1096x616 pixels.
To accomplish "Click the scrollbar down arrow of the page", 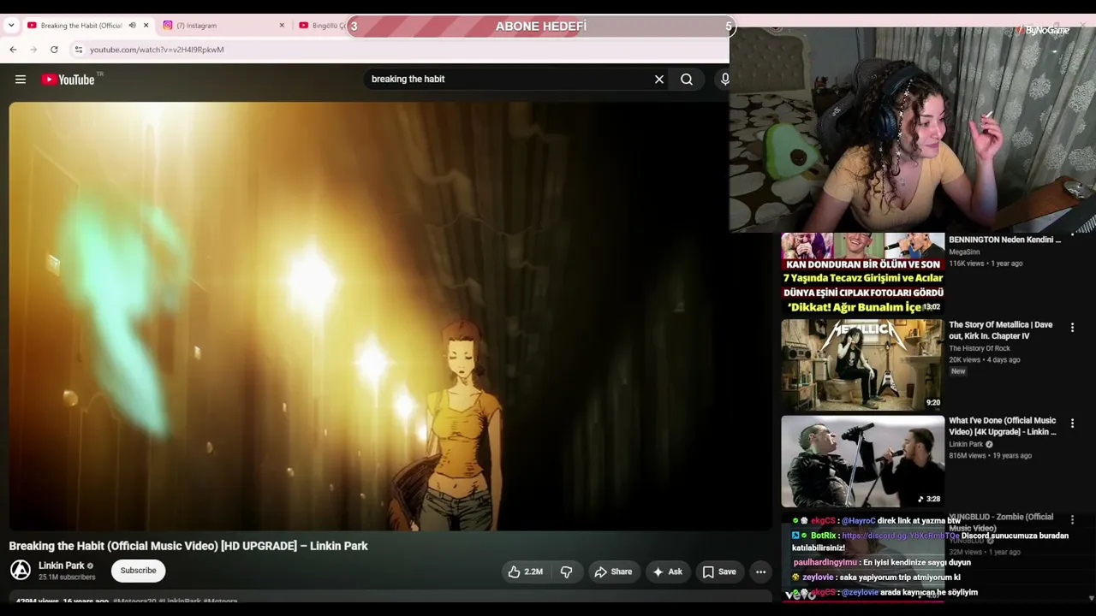I will 1091,598.
